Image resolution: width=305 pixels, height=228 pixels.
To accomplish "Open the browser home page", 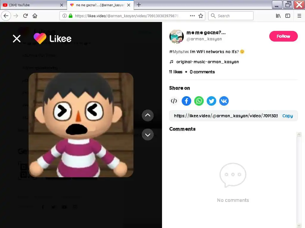I will [35, 16].
